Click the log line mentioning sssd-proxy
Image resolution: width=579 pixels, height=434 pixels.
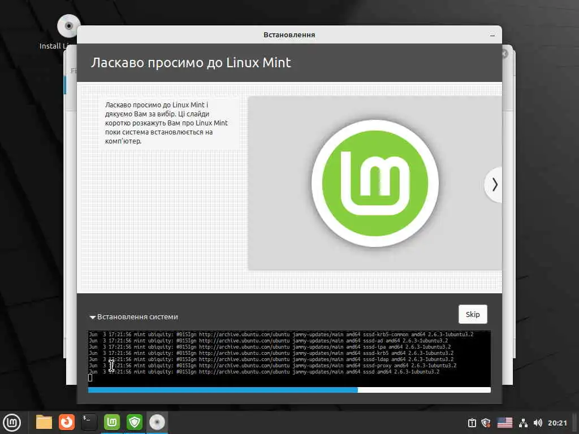pos(273,366)
